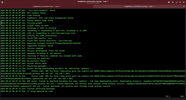Image resolution: width=186 pixels, height=100 pixels.
Task: Click the updateinfo.xml.zck (IP: 192.168.1.205) line
Action: tap(37, 79)
